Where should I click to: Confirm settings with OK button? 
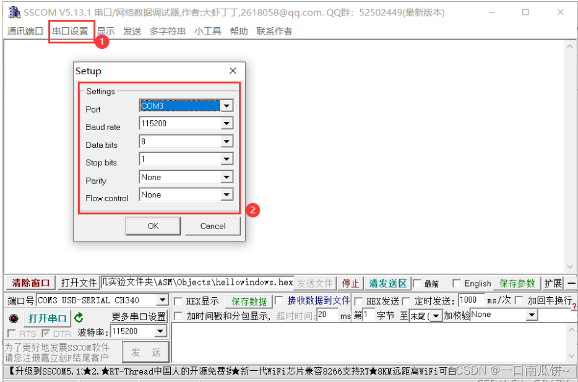153,226
